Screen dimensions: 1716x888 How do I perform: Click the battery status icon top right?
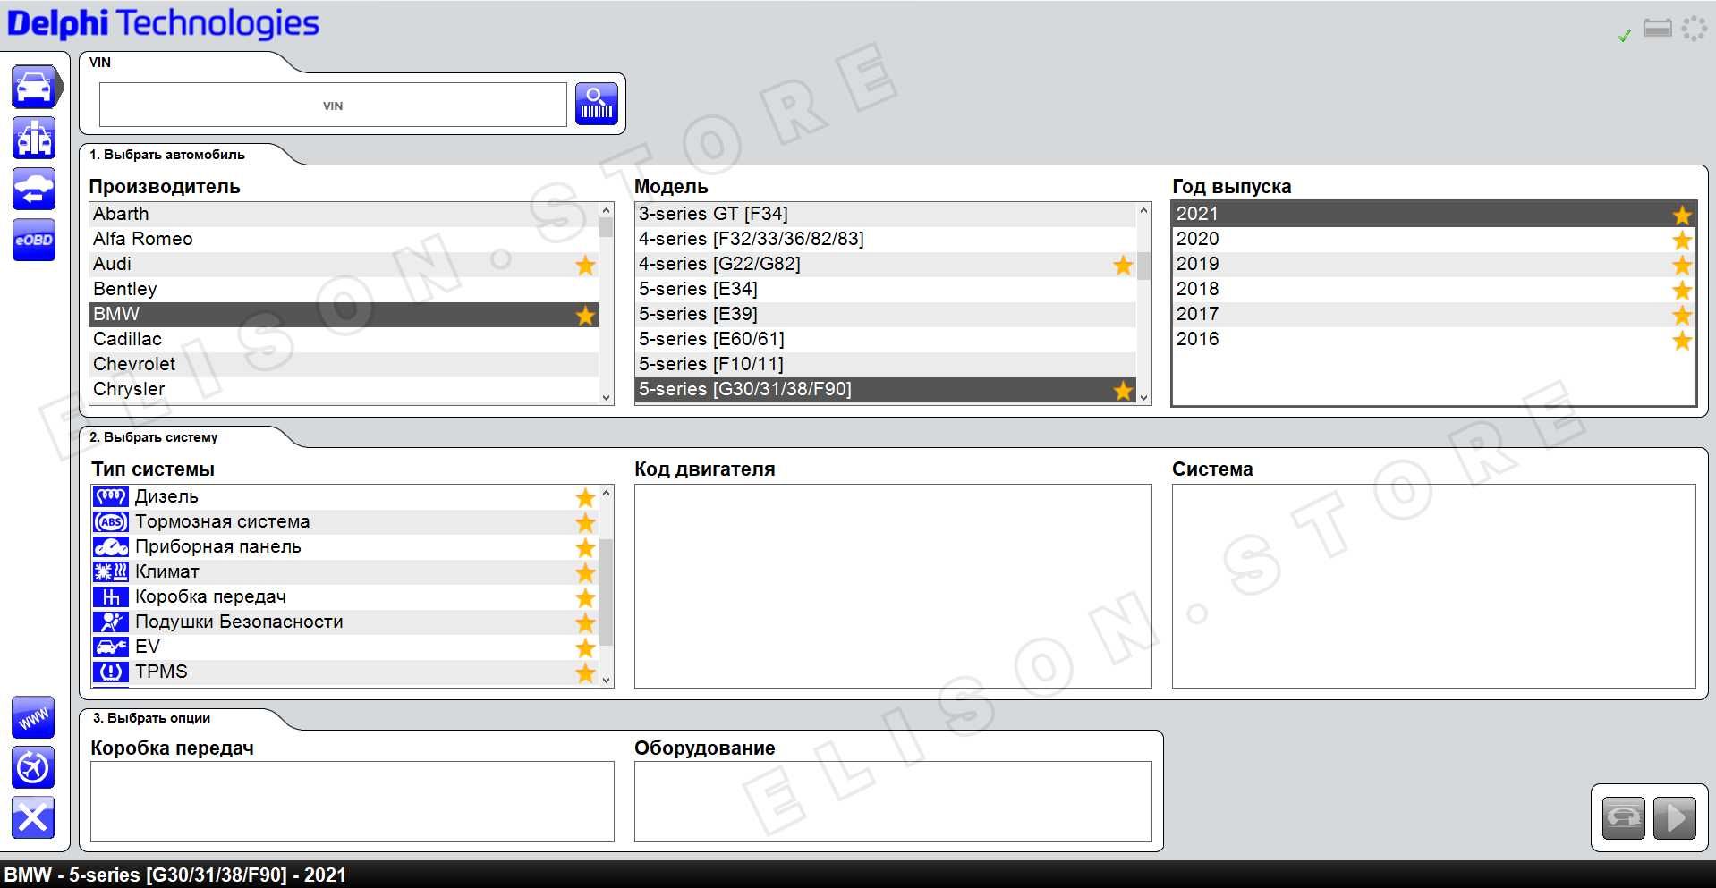click(x=1658, y=29)
